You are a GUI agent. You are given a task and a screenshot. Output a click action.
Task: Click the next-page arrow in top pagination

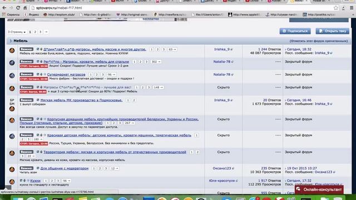46,32
